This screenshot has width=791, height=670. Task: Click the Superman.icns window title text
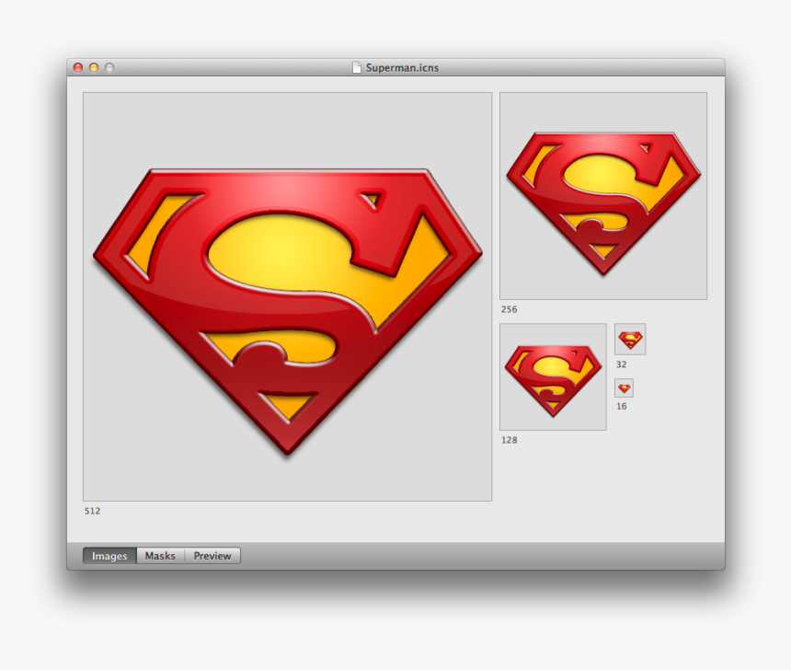click(402, 68)
